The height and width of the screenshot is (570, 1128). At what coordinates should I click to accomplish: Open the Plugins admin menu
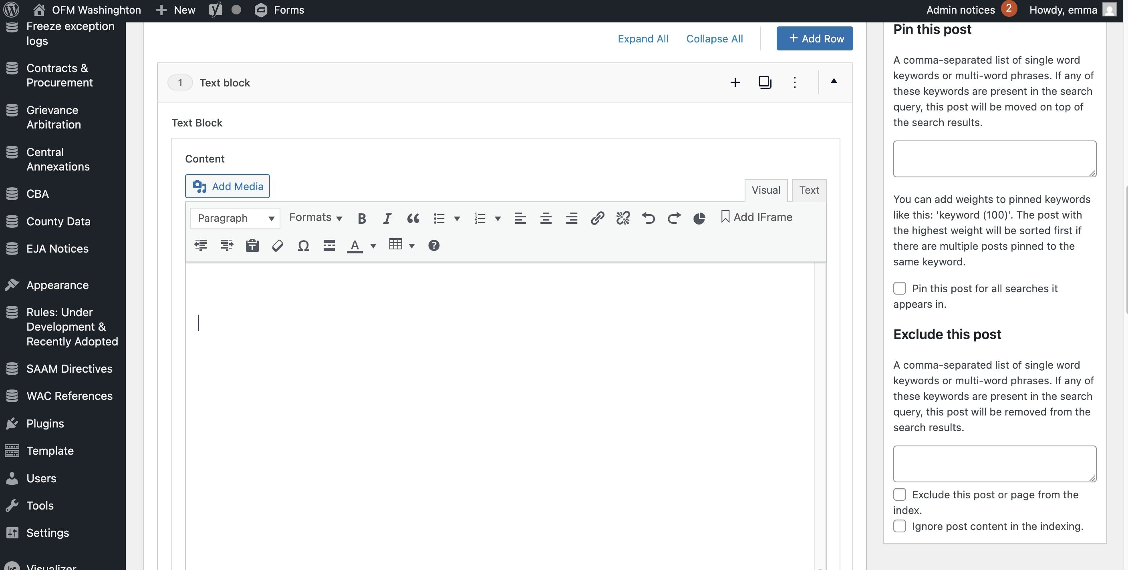pos(45,423)
